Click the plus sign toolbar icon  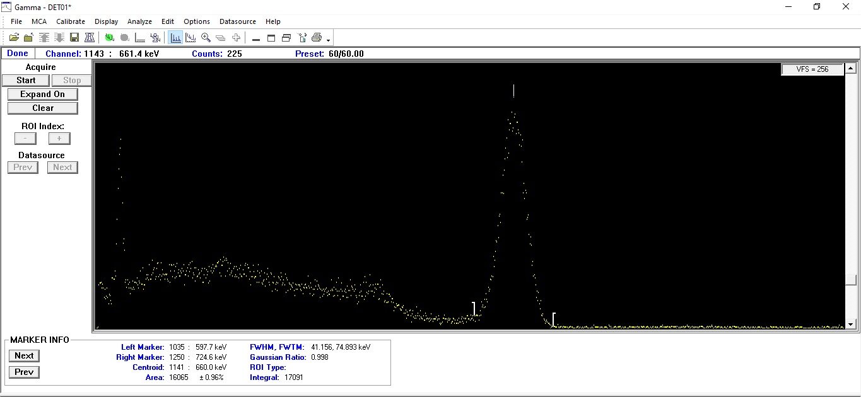click(236, 38)
